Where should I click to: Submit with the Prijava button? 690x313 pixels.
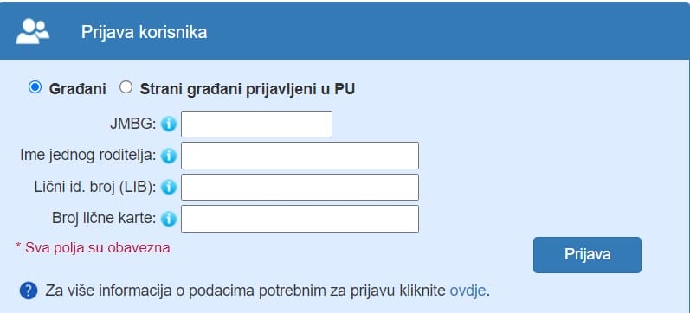(x=587, y=255)
